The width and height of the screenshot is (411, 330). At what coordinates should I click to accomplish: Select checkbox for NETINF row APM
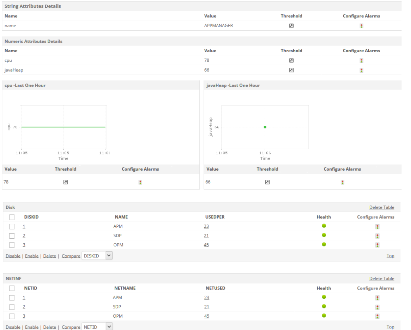[12, 298]
